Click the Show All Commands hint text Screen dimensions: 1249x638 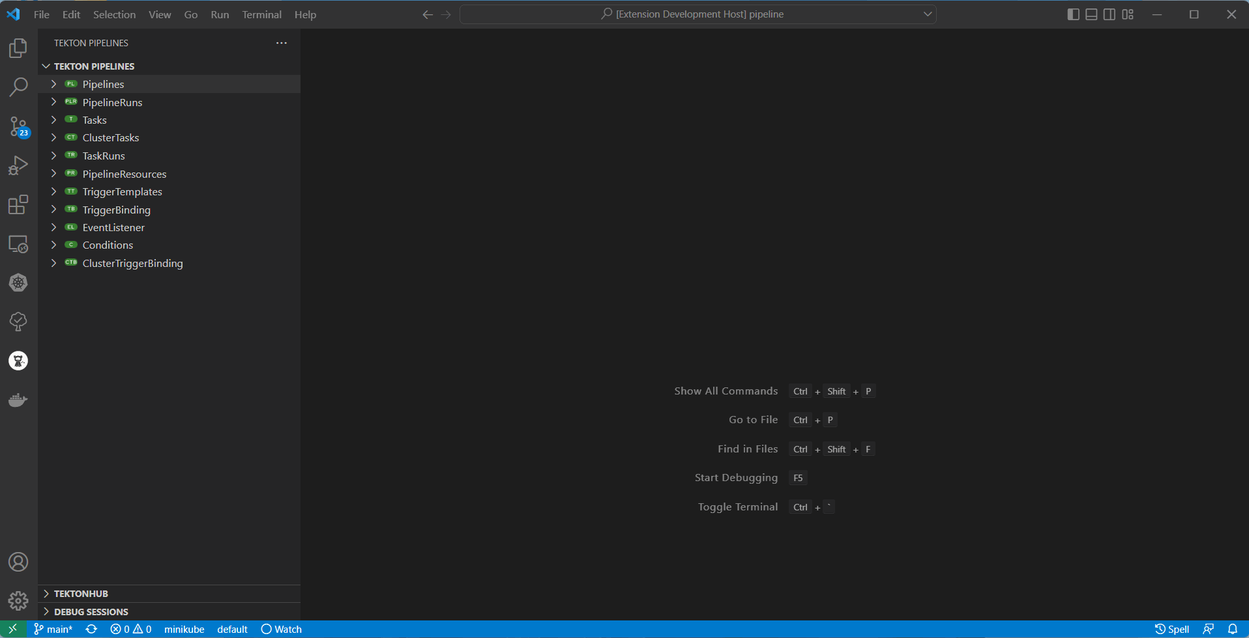726,391
